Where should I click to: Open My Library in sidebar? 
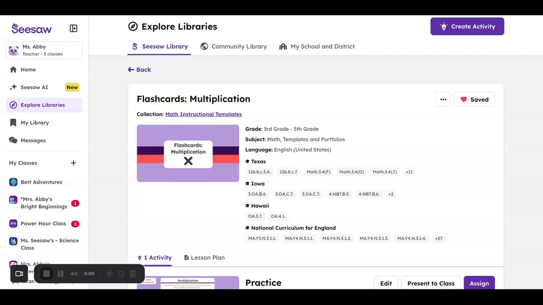click(44, 123)
